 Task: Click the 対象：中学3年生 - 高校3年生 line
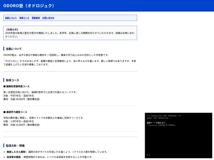[x=19, y=96]
